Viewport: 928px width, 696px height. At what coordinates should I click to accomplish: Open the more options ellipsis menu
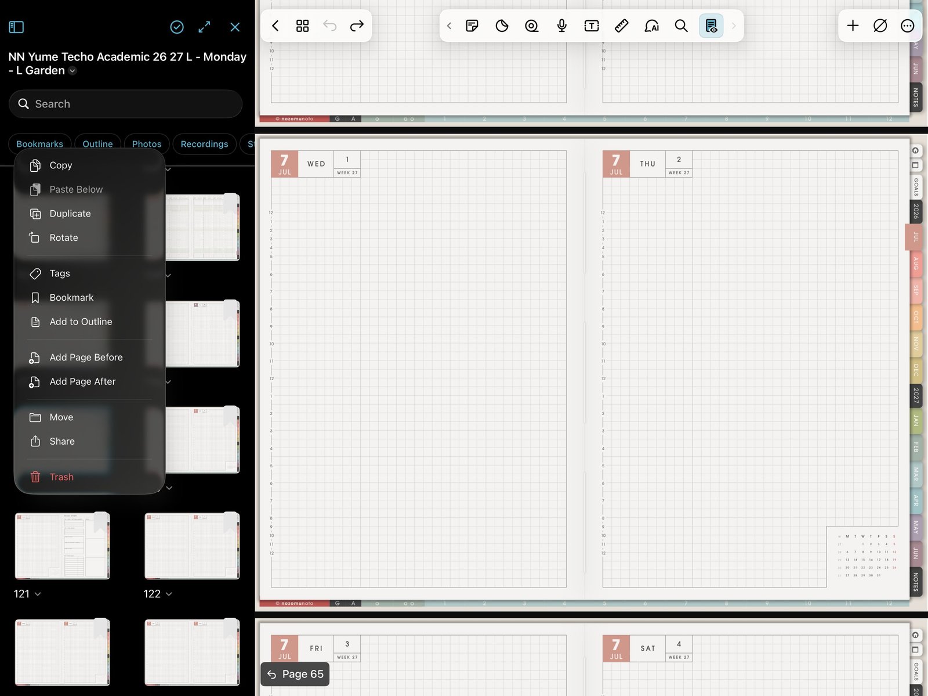907,26
